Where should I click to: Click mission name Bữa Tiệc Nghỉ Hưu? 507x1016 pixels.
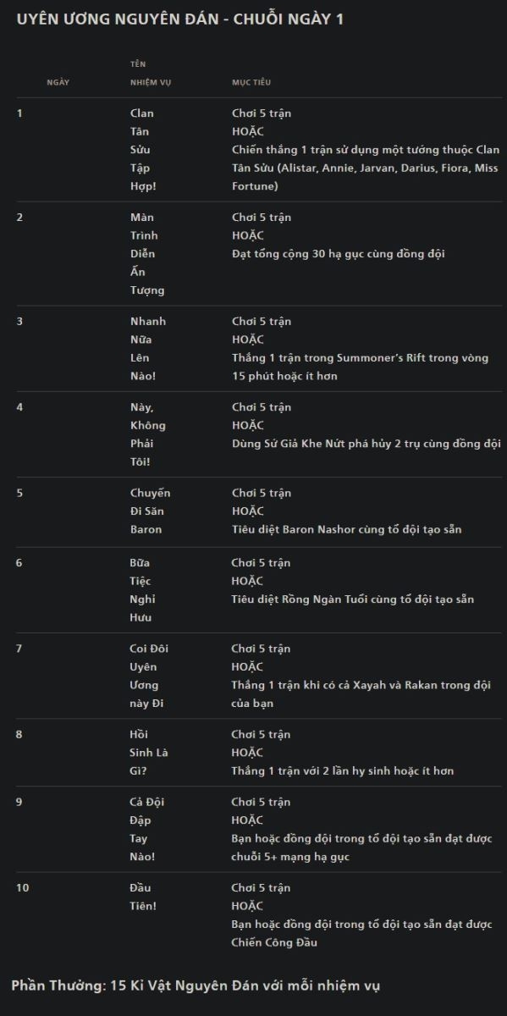point(143,590)
